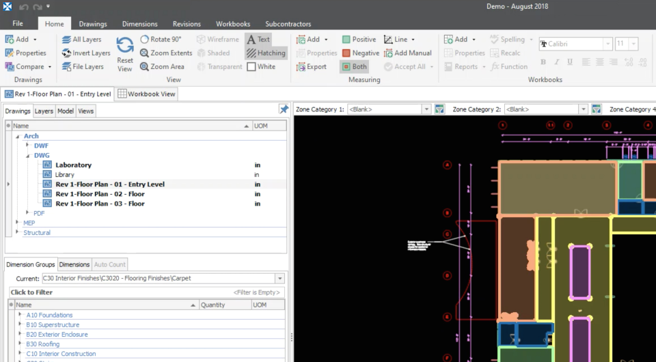
Task: Toggle the Hatching display option
Action: click(x=266, y=53)
